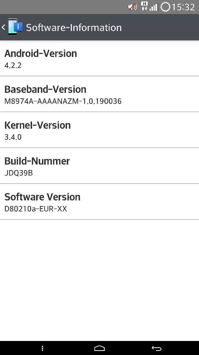199x355 pixels.
Task: Tap the circular battery indicator icon
Action: point(165,7)
